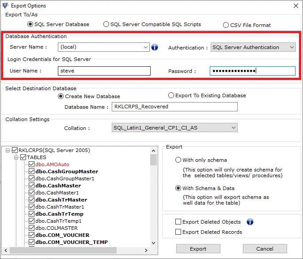Image resolution: width=303 pixels, height=259 pixels.
Task: Click info icon next to Export Deleted Objects
Action: click(250, 222)
